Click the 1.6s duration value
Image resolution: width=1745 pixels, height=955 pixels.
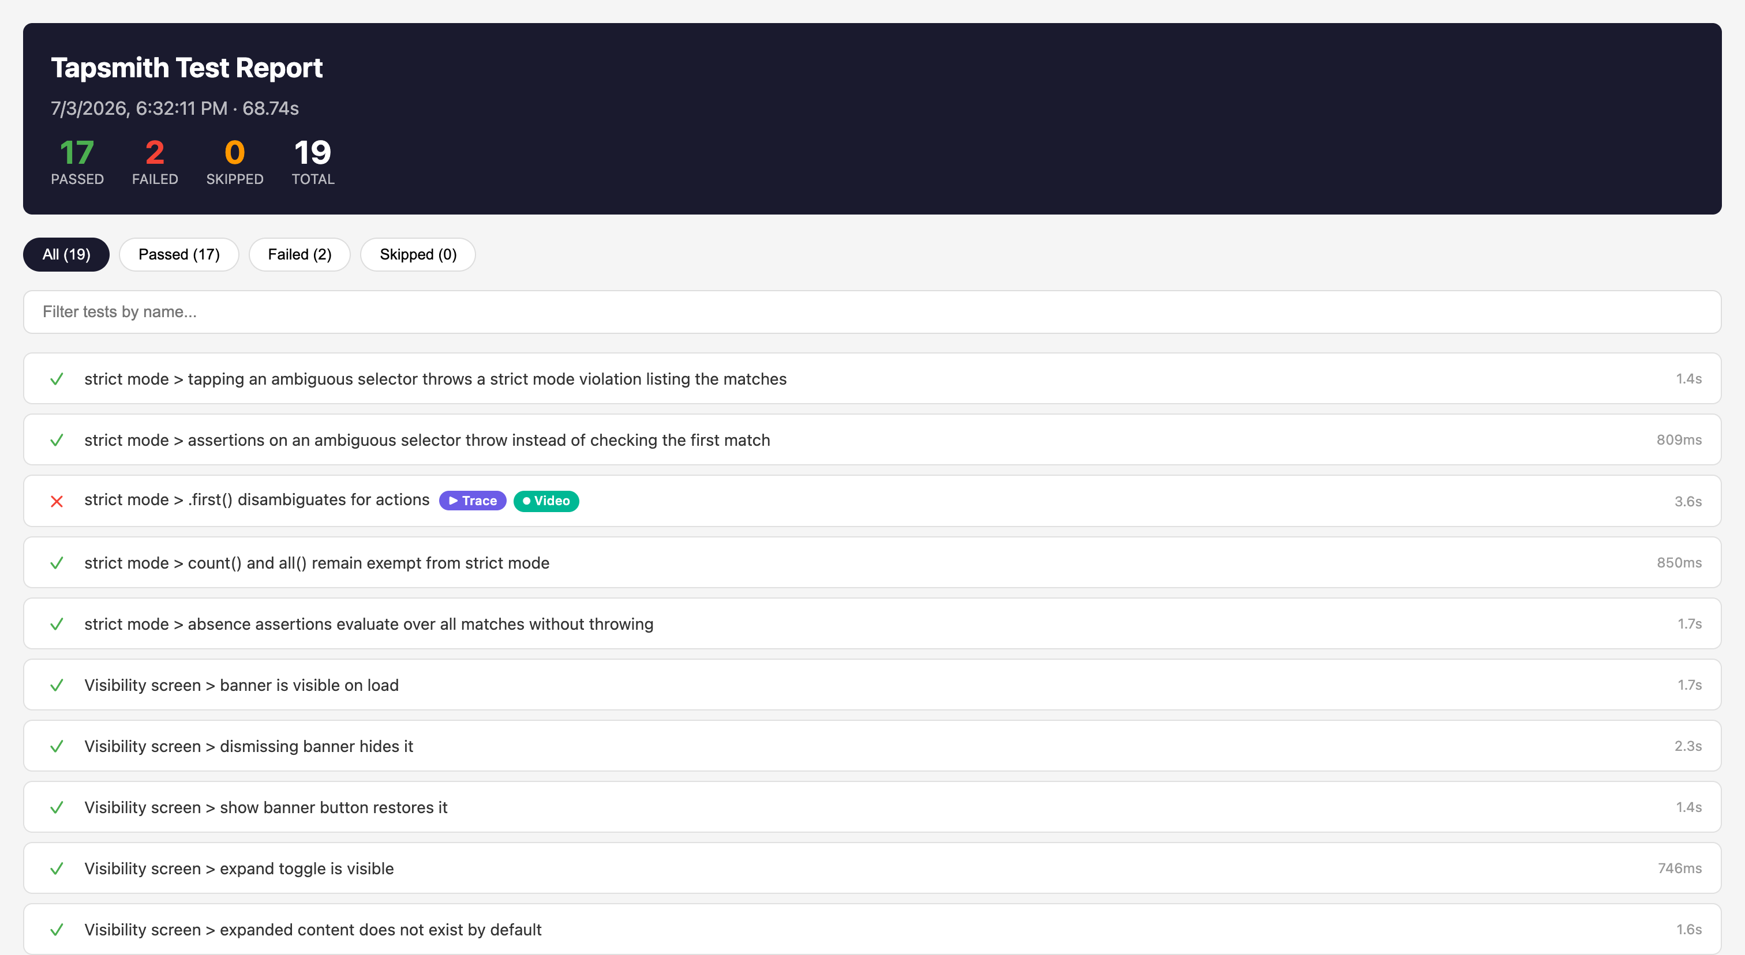pyautogui.click(x=1689, y=929)
